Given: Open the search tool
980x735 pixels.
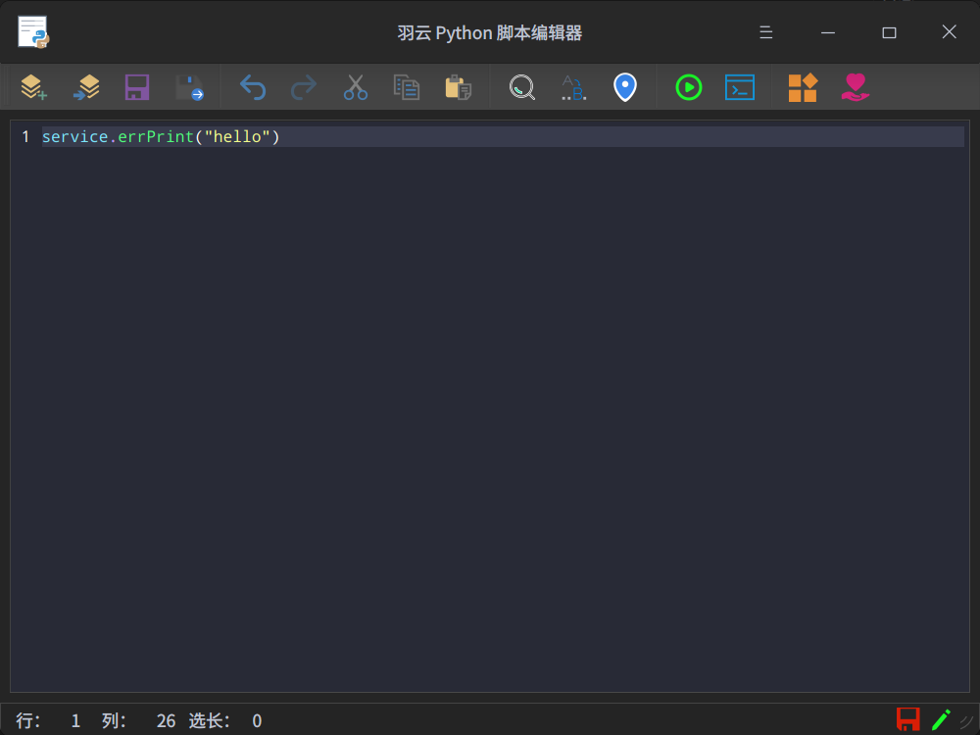Looking at the screenshot, I should click(x=521, y=87).
